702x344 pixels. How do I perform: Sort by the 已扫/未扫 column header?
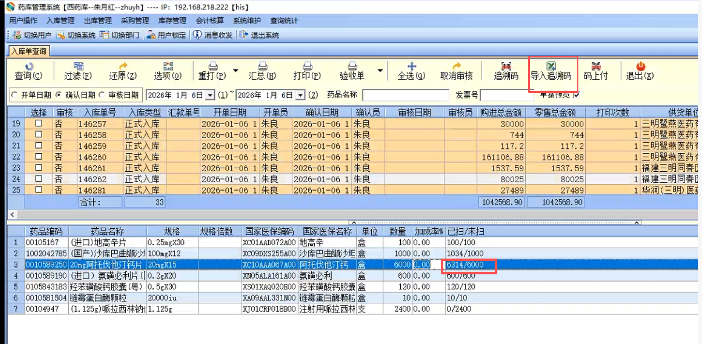click(x=466, y=232)
